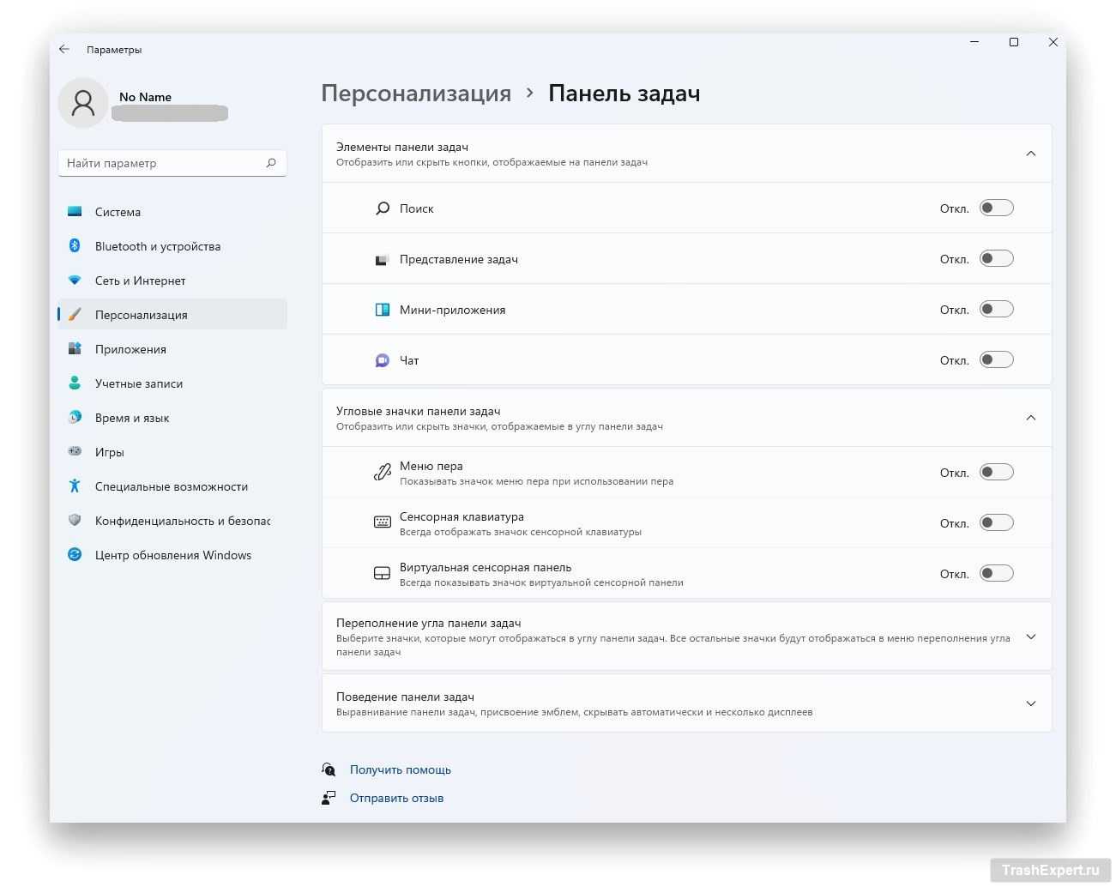
Task: Click the gamepad icon for Игры
Action: coord(75,452)
